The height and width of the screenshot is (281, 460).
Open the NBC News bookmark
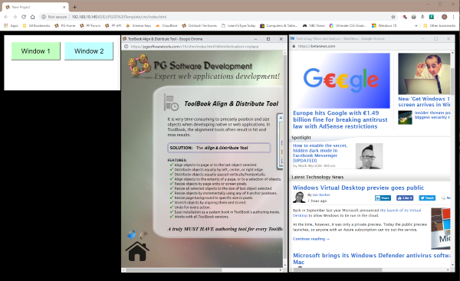tap(314, 26)
